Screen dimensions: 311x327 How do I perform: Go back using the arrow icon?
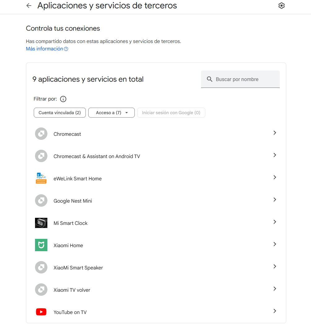(29, 6)
